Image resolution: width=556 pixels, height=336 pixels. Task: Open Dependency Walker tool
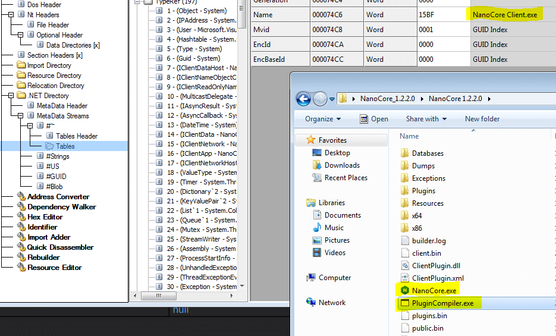(62, 206)
